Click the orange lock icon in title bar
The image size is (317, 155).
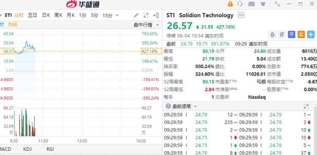[230, 4]
